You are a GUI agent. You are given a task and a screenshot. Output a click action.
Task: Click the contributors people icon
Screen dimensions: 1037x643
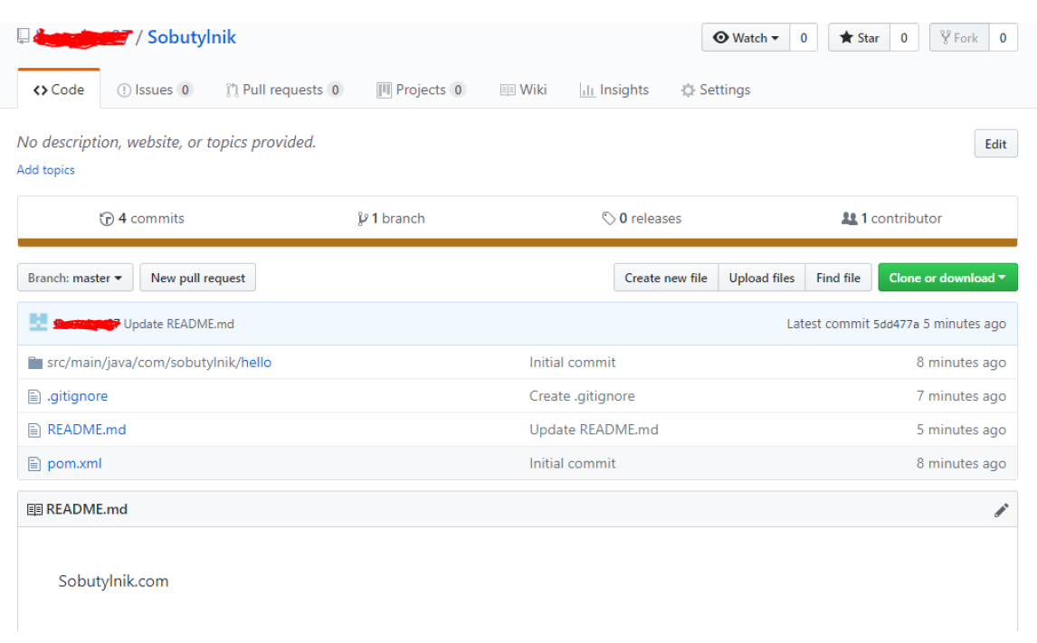(x=849, y=218)
